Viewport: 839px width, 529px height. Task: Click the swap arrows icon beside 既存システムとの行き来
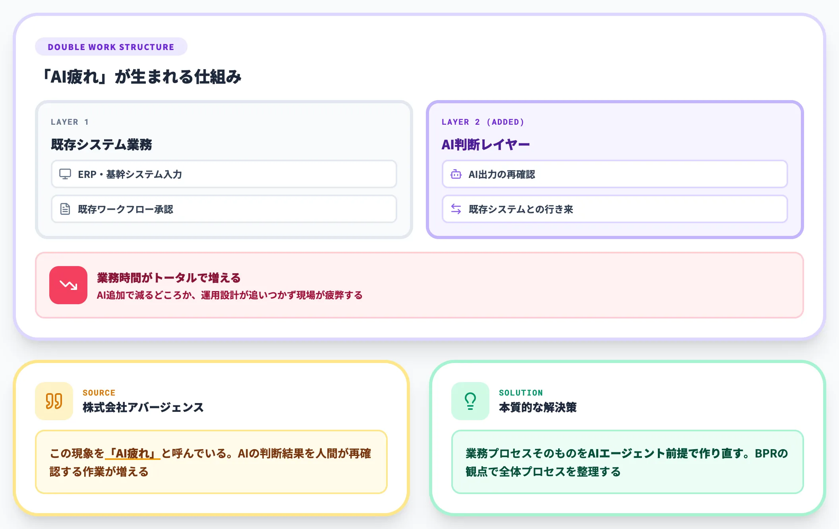[x=456, y=209]
